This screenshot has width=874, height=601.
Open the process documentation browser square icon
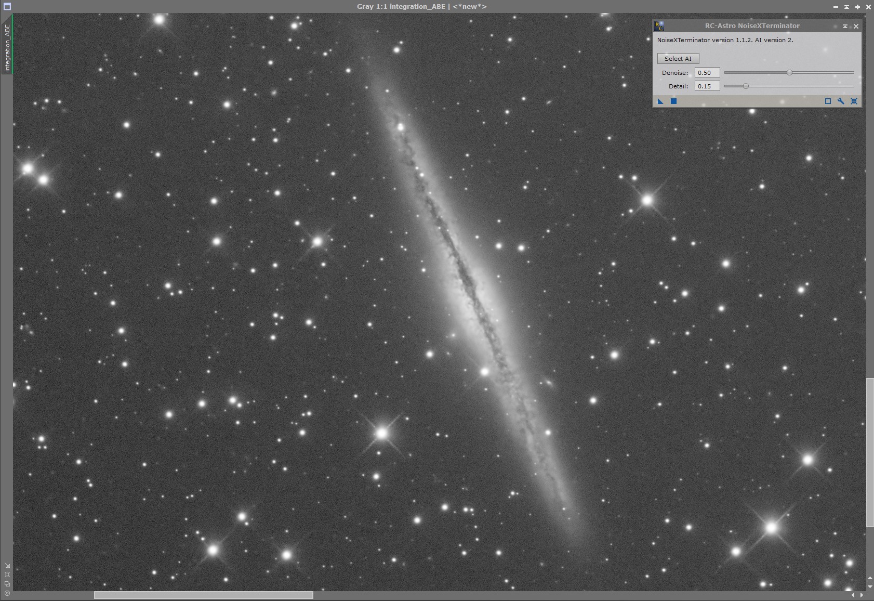tap(828, 101)
